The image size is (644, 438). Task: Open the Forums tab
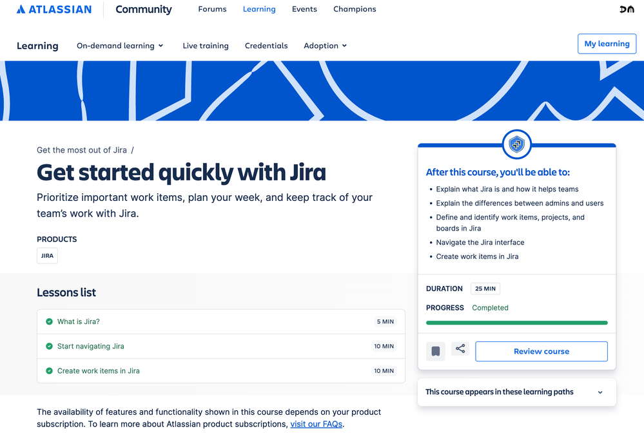click(x=212, y=9)
